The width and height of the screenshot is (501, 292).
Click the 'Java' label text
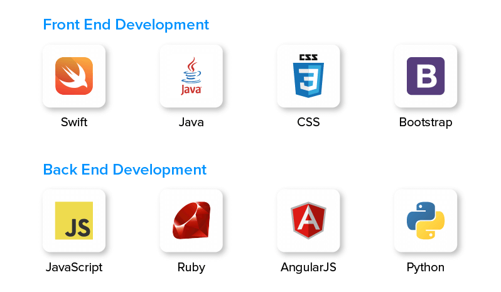191,122
